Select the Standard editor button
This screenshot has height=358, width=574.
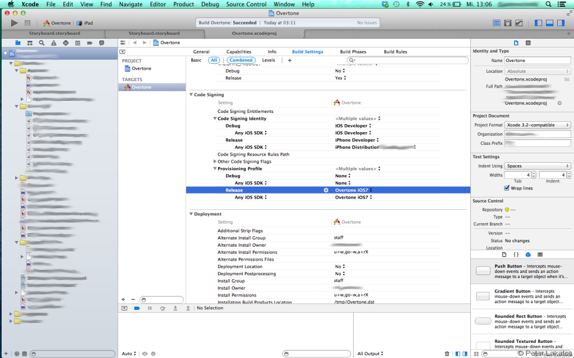pyautogui.click(x=497, y=23)
